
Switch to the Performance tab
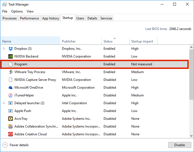coord(29,18)
